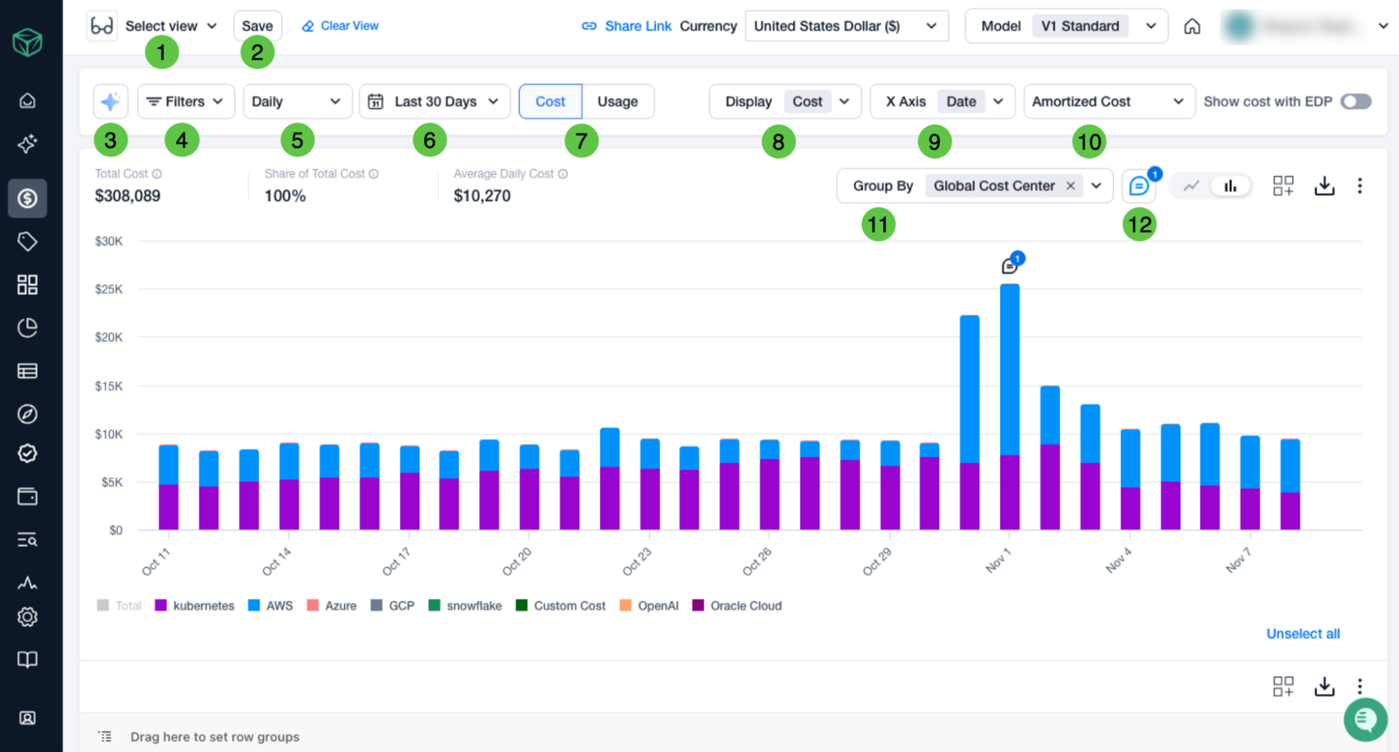Image resolution: width=1399 pixels, height=752 pixels.
Task: Switch chart to line view
Action: 1191,186
